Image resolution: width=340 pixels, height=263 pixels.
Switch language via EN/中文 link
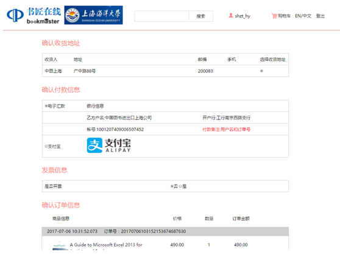point(303,16)
